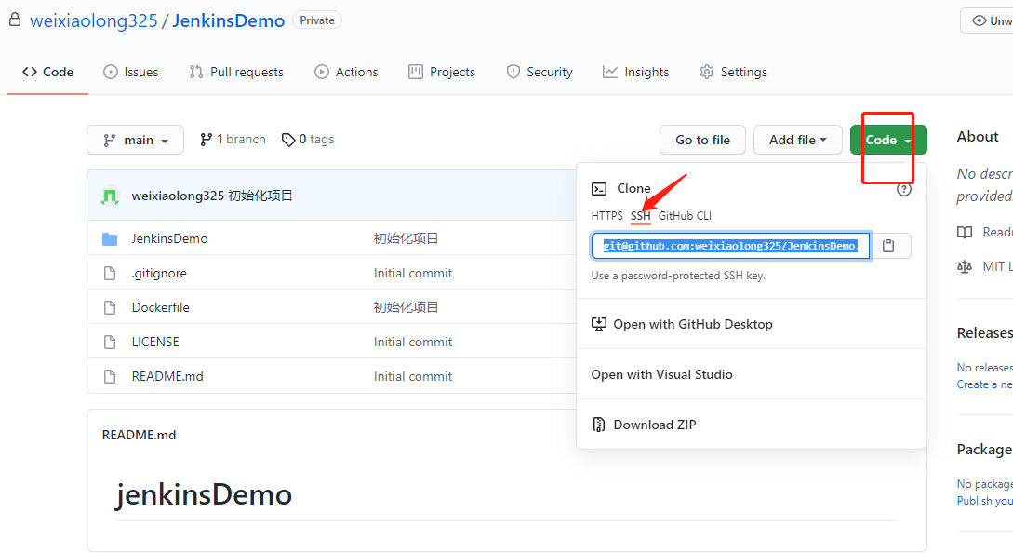Click the Create a new release link

(984, 384)
